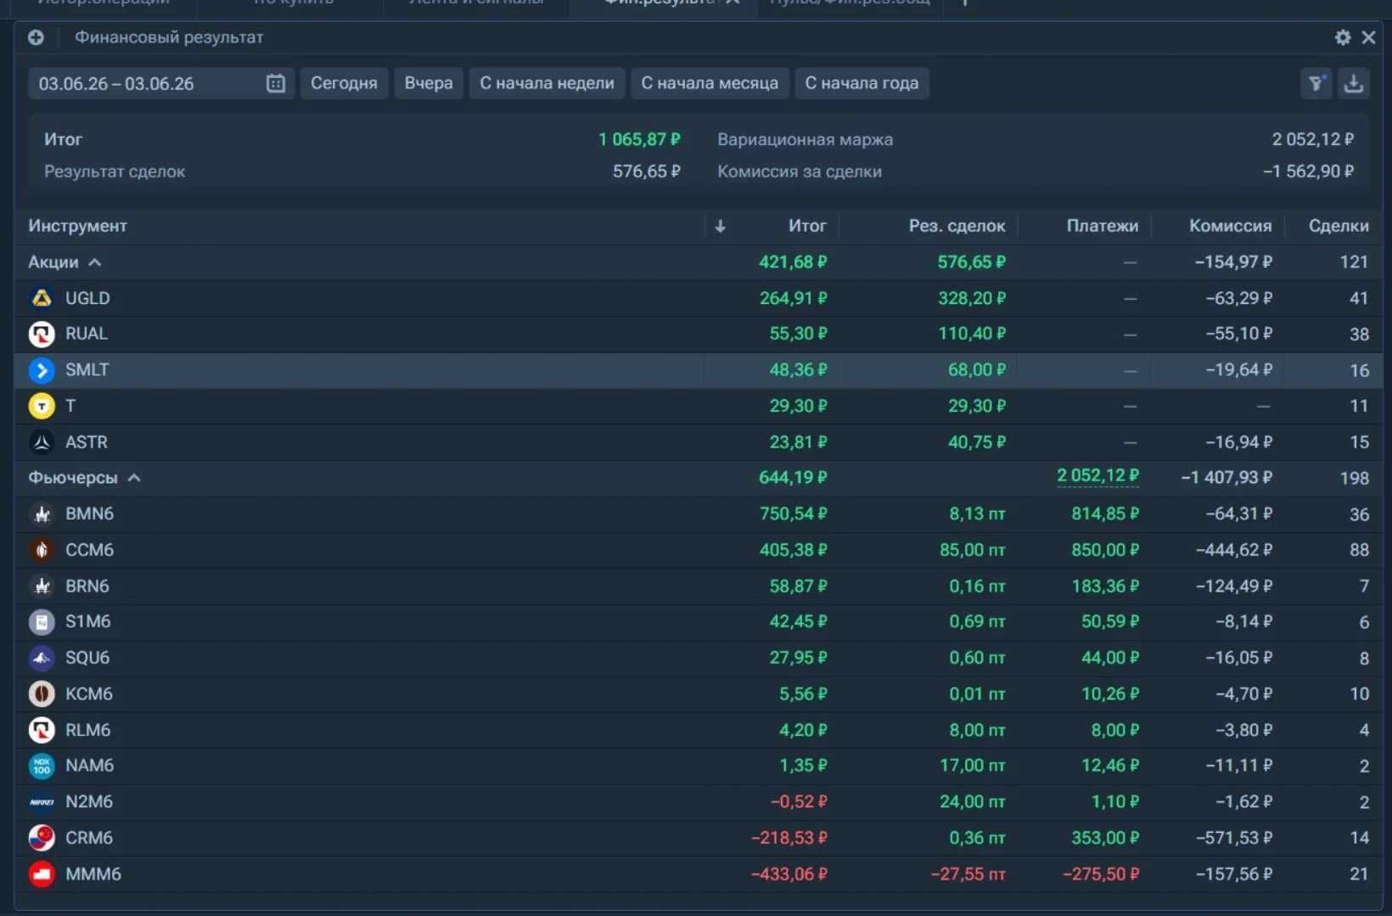Select the Вчера period button
The height and width of the screenshot is (916, 1392).
click(429, 83)
